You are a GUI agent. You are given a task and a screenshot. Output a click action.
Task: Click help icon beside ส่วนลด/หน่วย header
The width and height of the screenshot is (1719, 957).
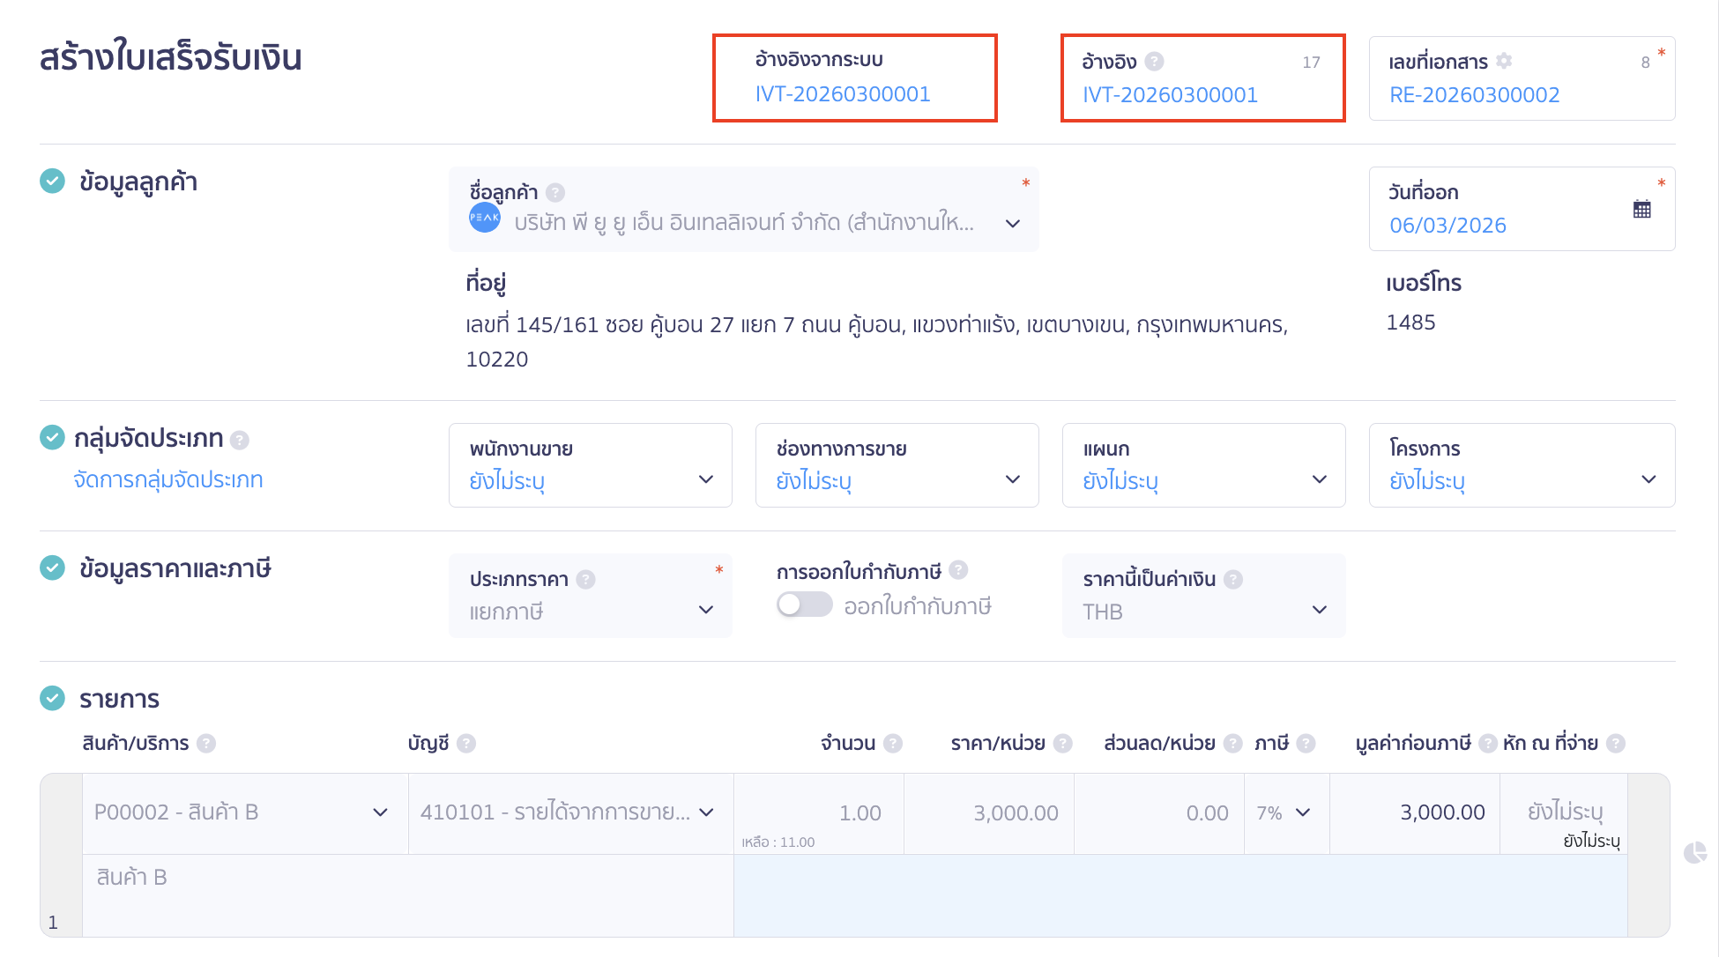[1232, 744]
